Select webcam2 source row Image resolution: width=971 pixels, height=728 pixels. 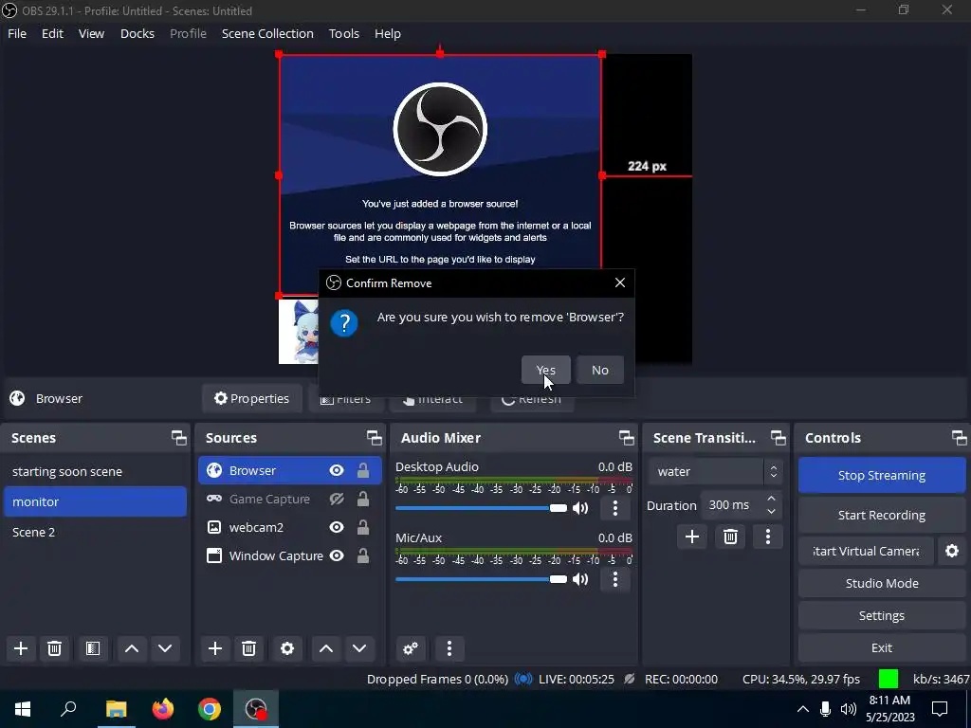[x=290, y=527]
